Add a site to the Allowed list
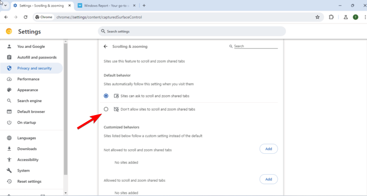 (269, 179)
